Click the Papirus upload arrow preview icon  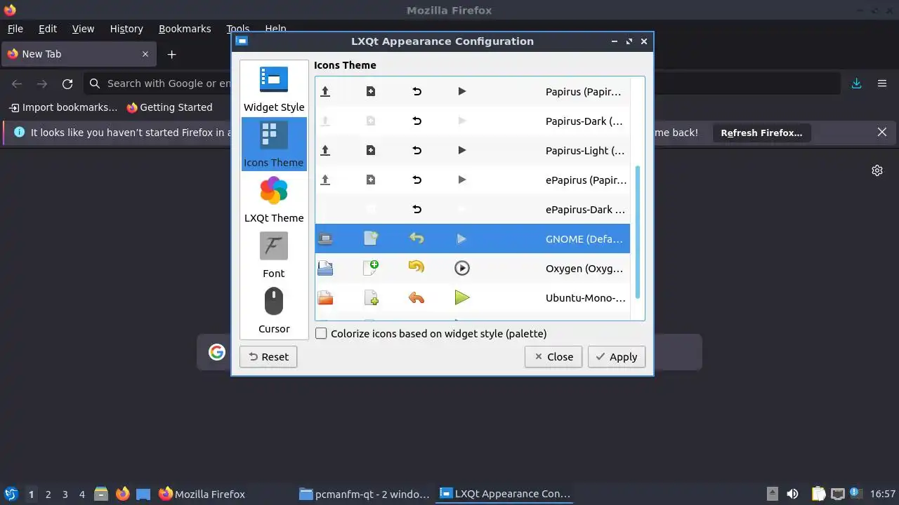[325, 91]
